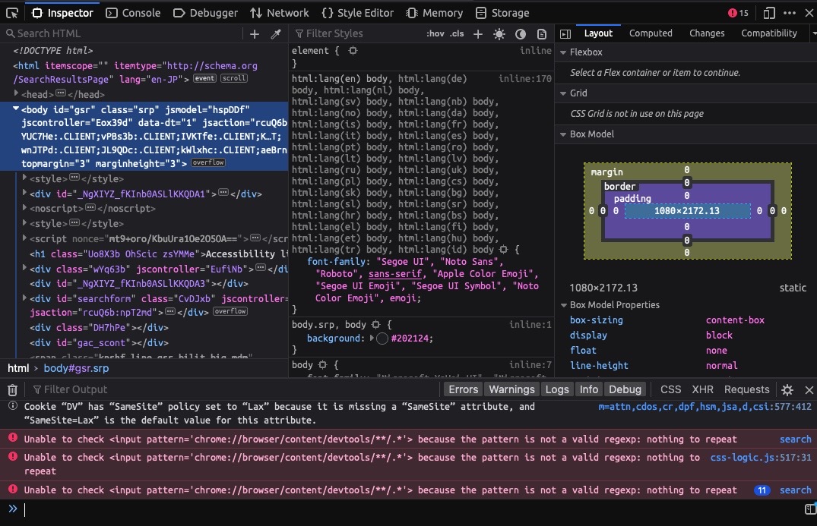Viewport: 817px width, 526px height.
Task: Activate the element picker icon
Action: point(11,13)
